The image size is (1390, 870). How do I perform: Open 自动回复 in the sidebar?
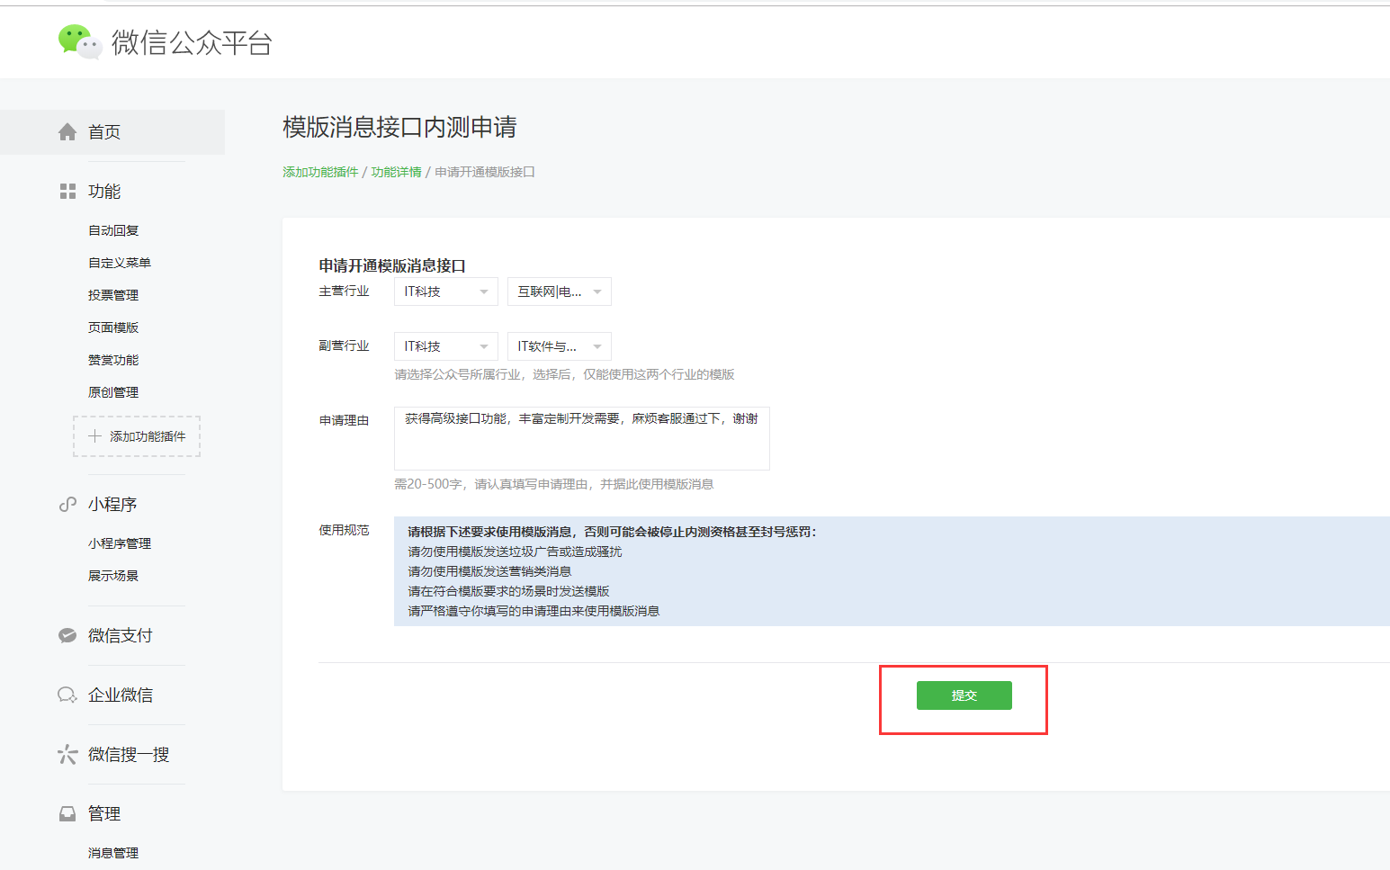[113, 230]
